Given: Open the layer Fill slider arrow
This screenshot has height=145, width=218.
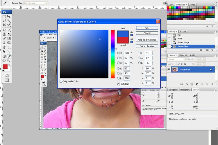Looking at the screenshot, I should [203, 64].
